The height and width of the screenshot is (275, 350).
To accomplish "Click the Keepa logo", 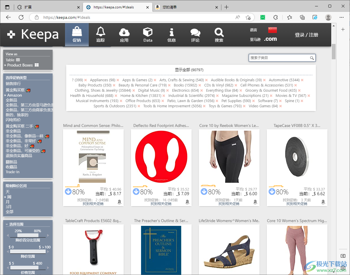I will pyautogui.click(x=33, y=35).
